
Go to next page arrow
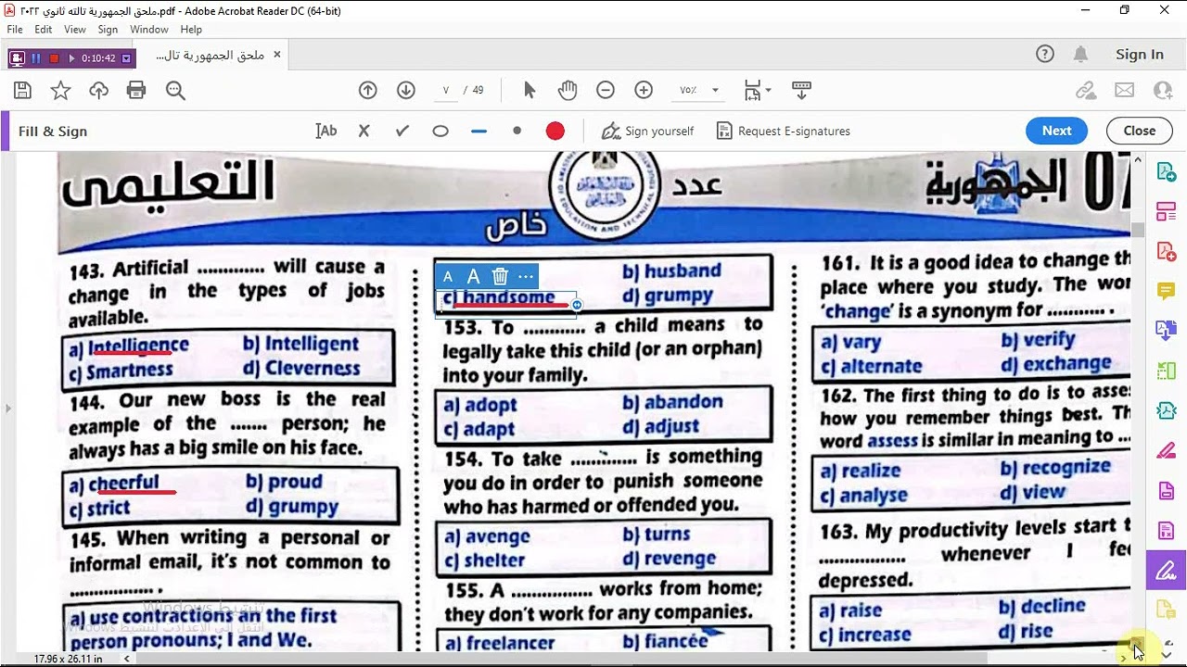pos(405,90)
